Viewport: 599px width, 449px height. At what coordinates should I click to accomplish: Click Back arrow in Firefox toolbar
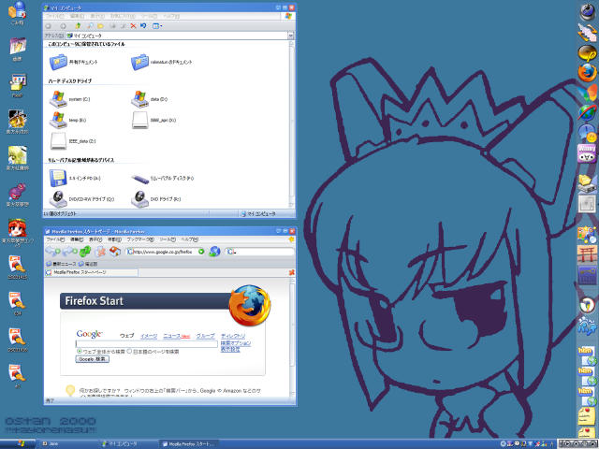tap(52, 252)
